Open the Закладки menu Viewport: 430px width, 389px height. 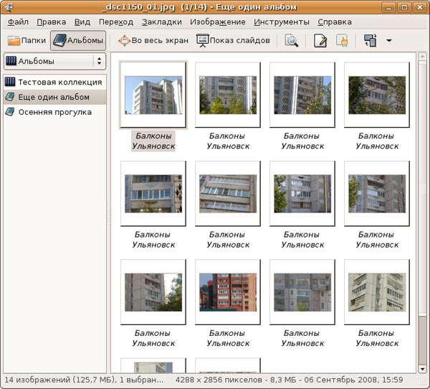[x=162, y=22]
